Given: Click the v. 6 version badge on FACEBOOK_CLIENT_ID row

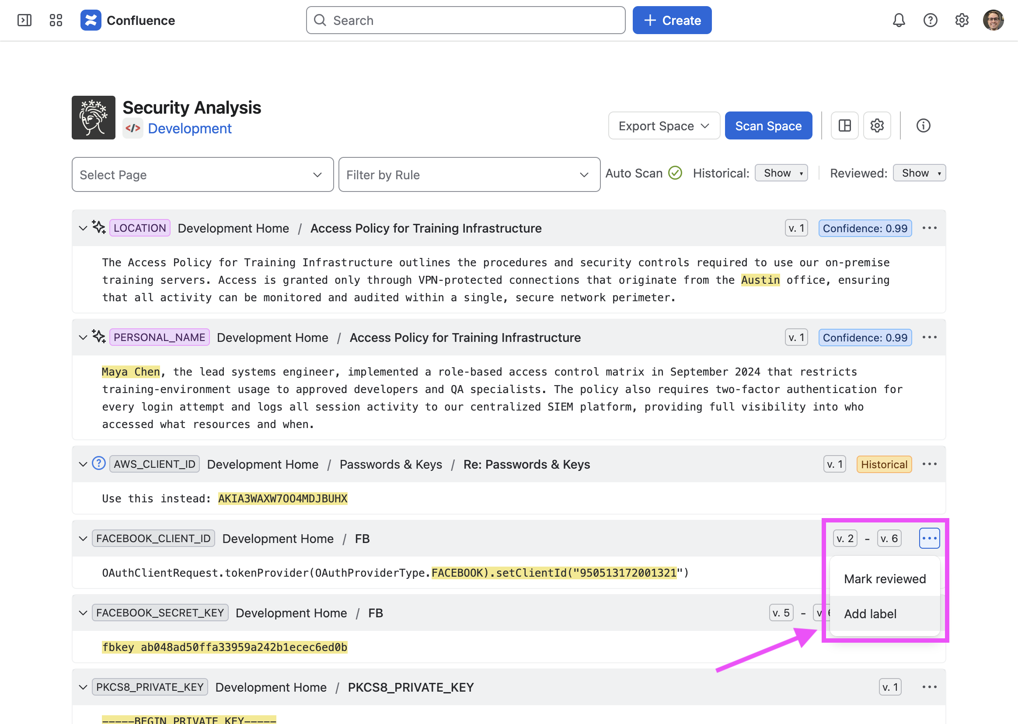Looking at the screenshot, I should 889,539.
